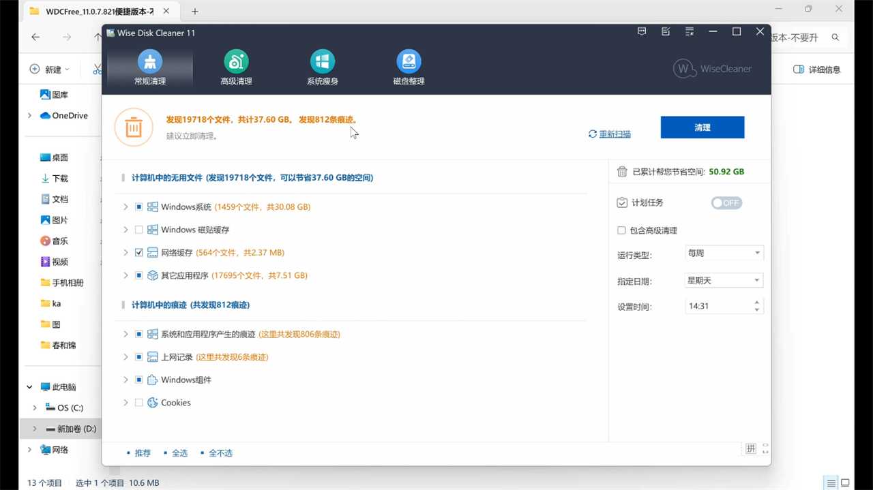Expand 其它应用程序 category
This screenshot has width=873, height=490.
(125, 275)
